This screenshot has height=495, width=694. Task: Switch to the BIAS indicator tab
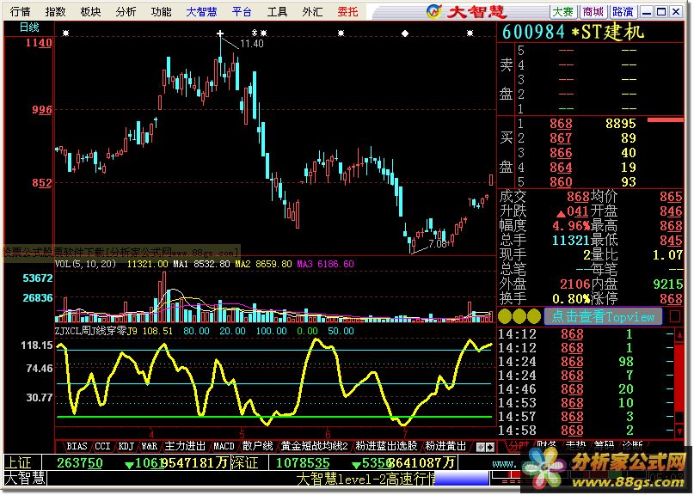pyautogui.click(x=77, y=446)
